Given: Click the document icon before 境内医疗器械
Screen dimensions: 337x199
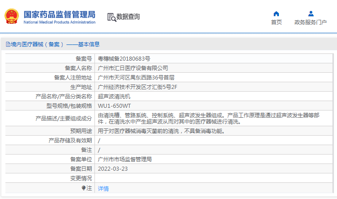Looking at the screenshot, I should click(8, 44).
